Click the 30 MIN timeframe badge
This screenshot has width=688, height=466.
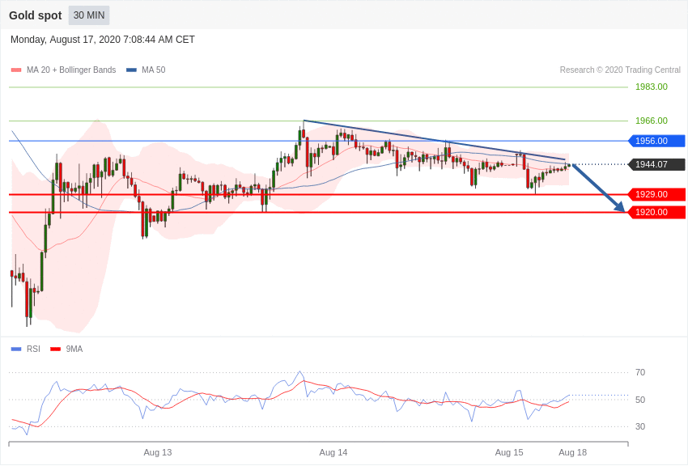click(89, 15)
